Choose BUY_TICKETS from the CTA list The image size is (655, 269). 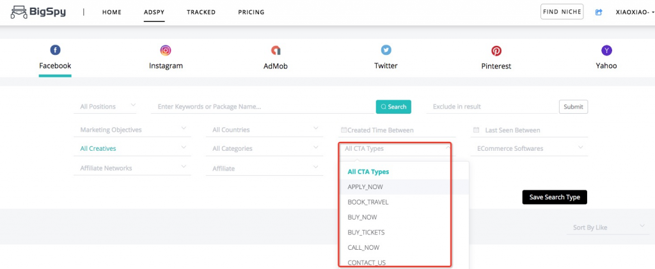click(404, 233)
